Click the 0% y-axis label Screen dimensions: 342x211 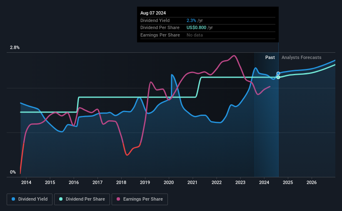pyautogui.click(x=13, y=172)
